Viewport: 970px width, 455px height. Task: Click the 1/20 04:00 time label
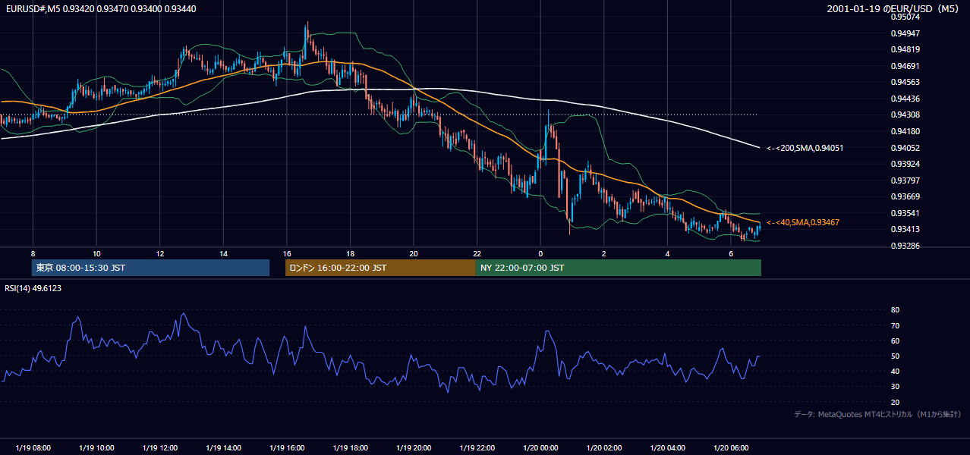667,447
